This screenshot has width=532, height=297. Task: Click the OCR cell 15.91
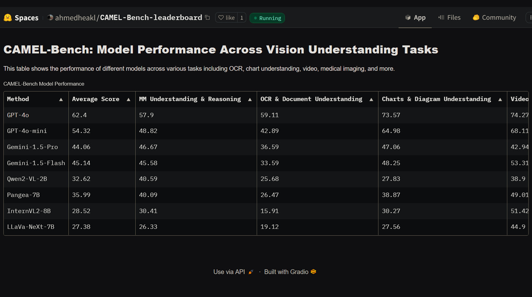pyautogui.click(x=318, y=211)
